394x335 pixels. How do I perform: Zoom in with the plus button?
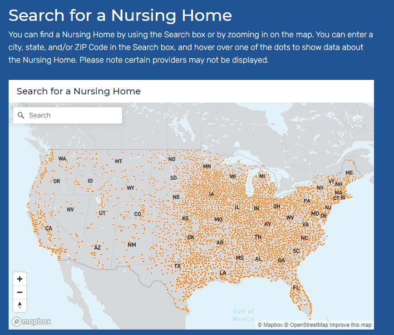click(20, 279)
